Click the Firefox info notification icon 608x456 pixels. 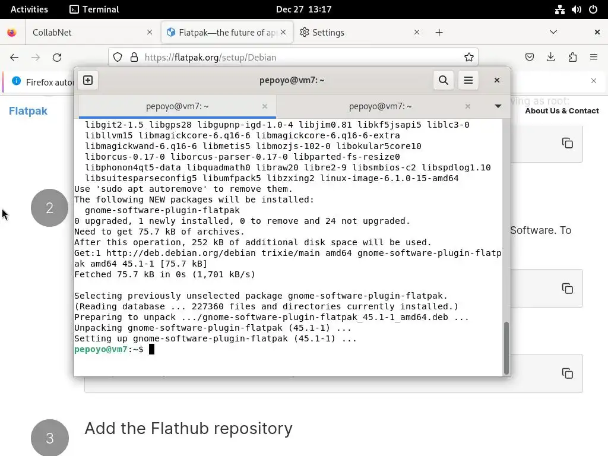(16, 81)
